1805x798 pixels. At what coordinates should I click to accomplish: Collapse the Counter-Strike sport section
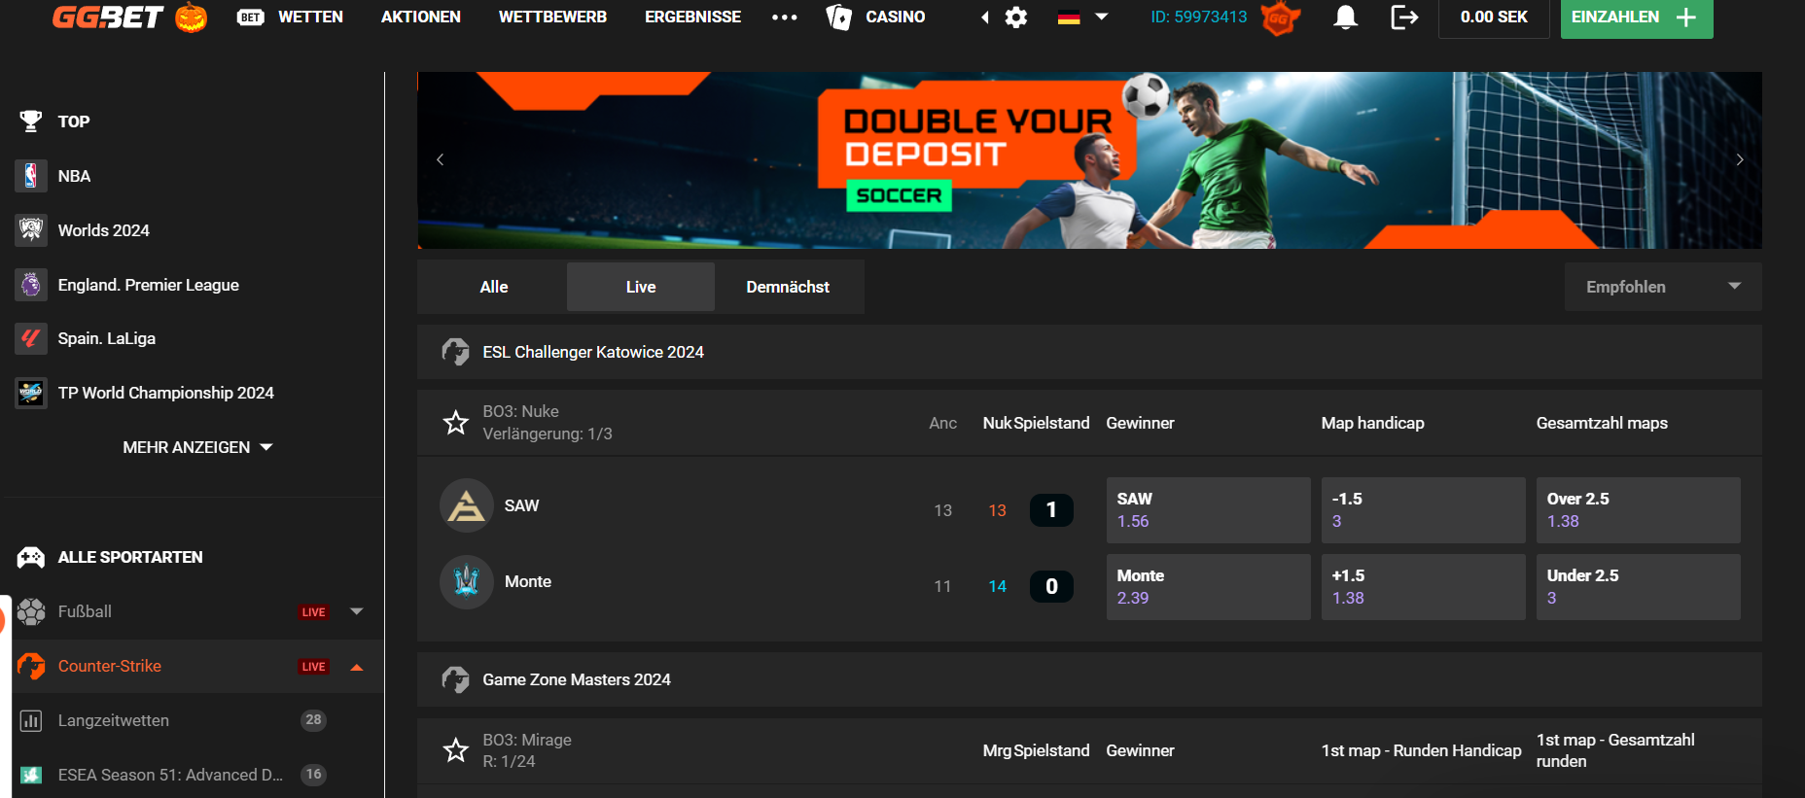357,667
